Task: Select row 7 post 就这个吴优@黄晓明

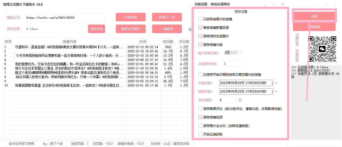Action: (70, 73)
